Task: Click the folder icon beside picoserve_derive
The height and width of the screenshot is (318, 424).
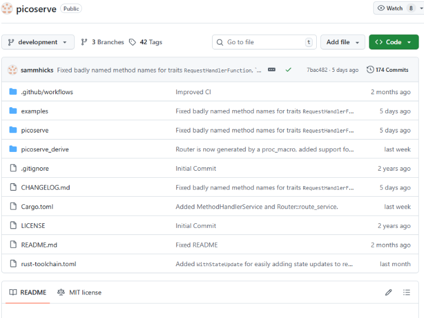Action: pos(13,149)
